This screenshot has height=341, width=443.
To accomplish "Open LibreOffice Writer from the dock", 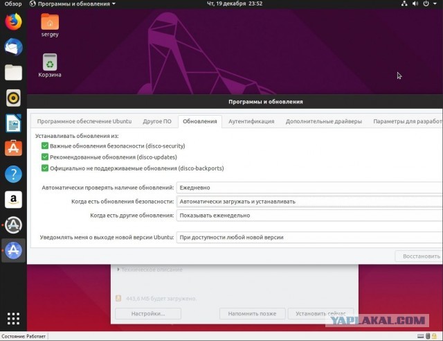I will [x=13, y=123].
